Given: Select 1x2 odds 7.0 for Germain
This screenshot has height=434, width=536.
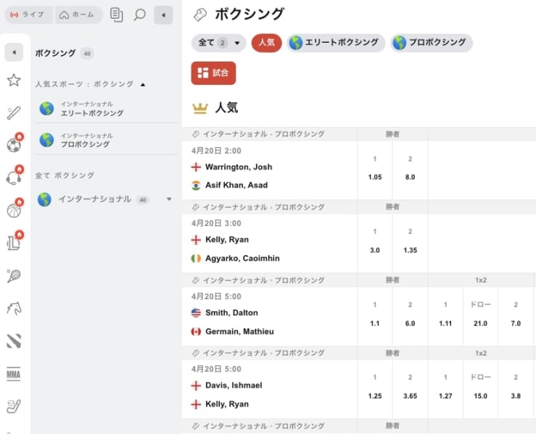Looking at the screenshot, I should (x=516, y=316).
